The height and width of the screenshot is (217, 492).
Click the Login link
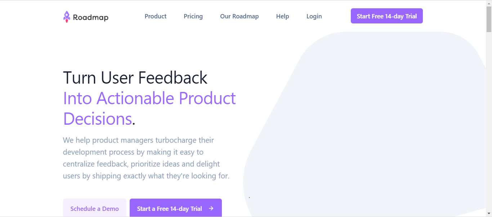pyautogui.click(x=314, y=16)
